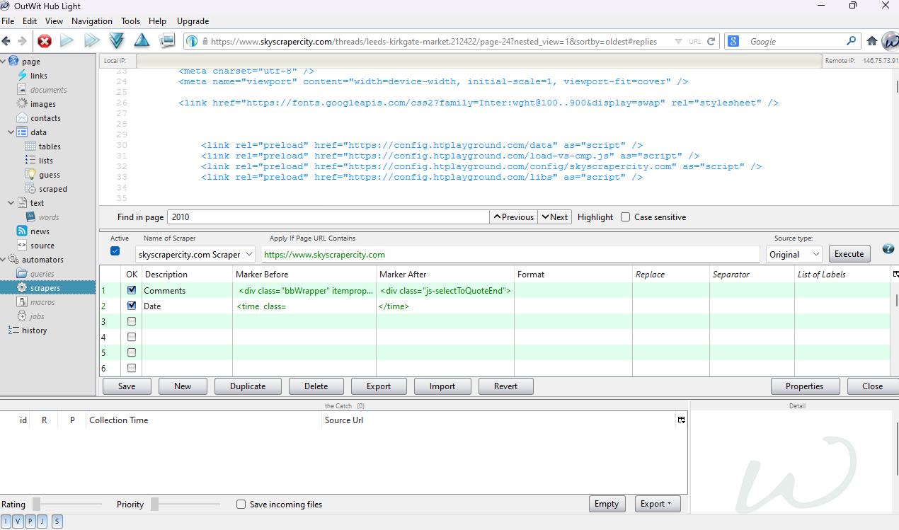
Task: Select the tables item in sidebar
Action: 50,146
